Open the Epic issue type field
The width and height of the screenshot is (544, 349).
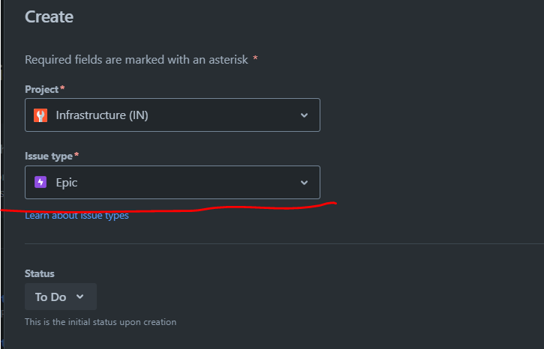tap(173, 183)
